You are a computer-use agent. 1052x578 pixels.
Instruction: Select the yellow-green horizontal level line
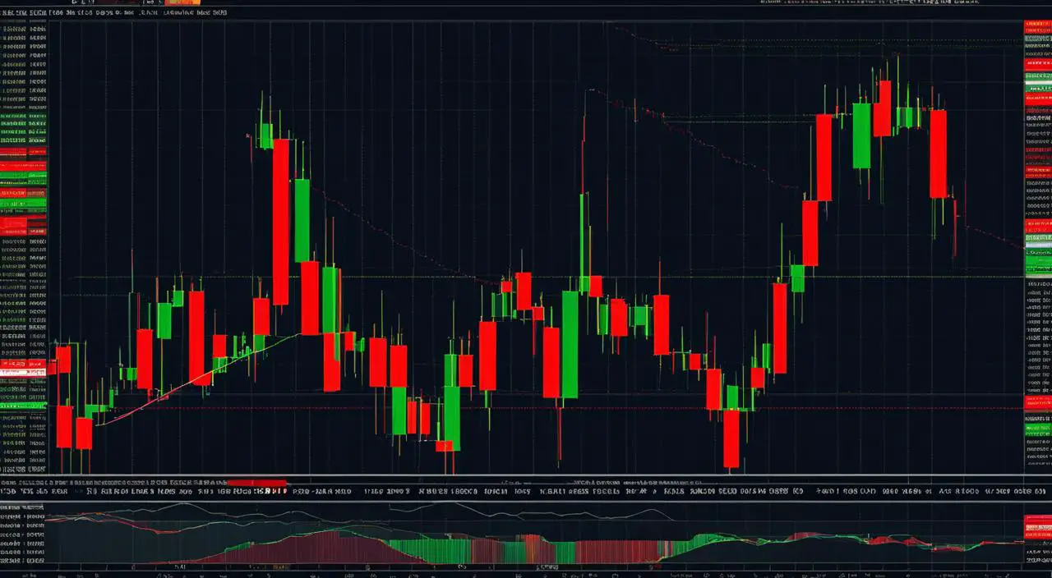[542, 277]
